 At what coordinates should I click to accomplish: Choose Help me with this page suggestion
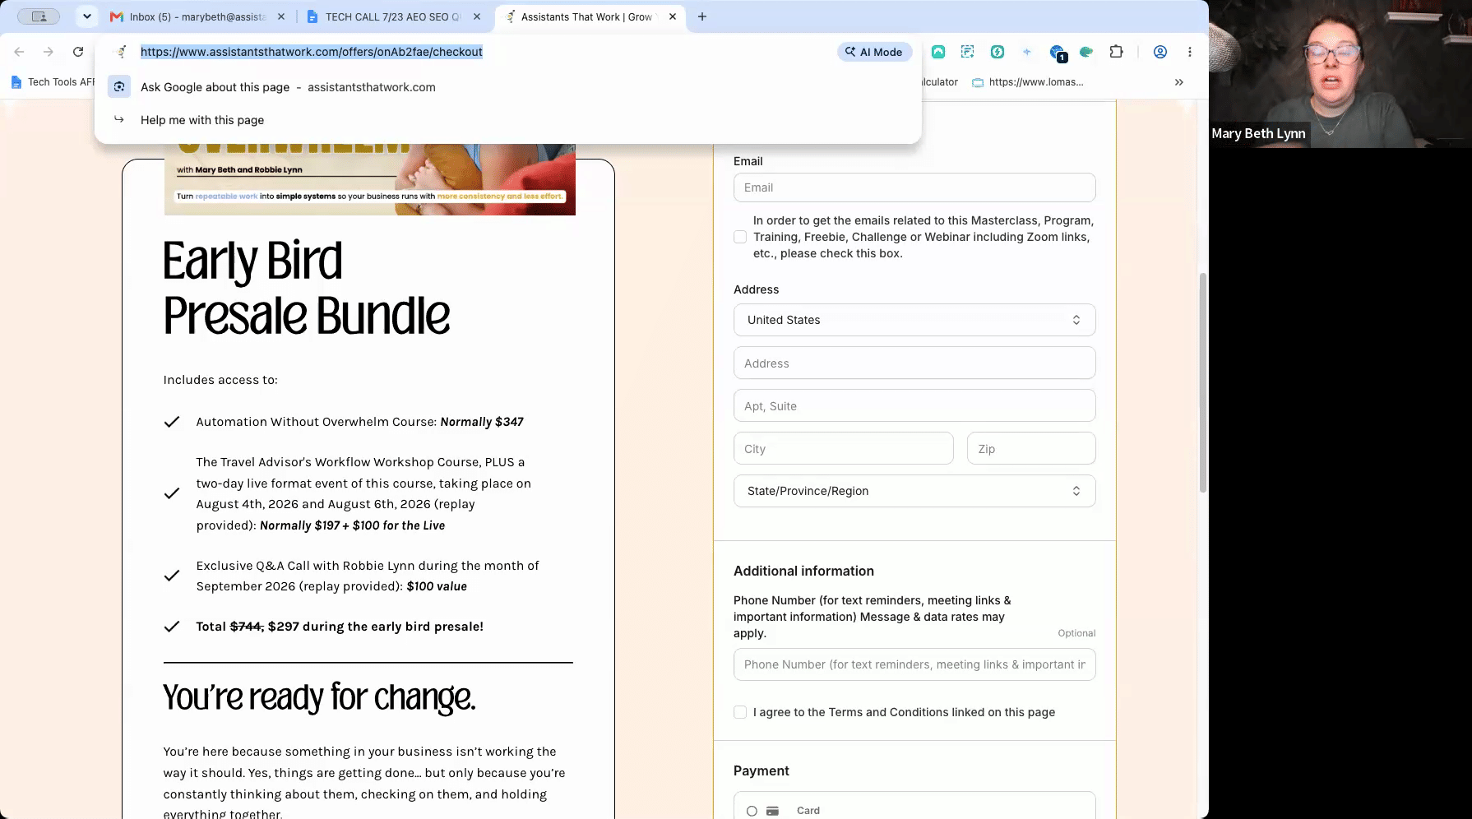pyautogui.click(x=507, y=120)
